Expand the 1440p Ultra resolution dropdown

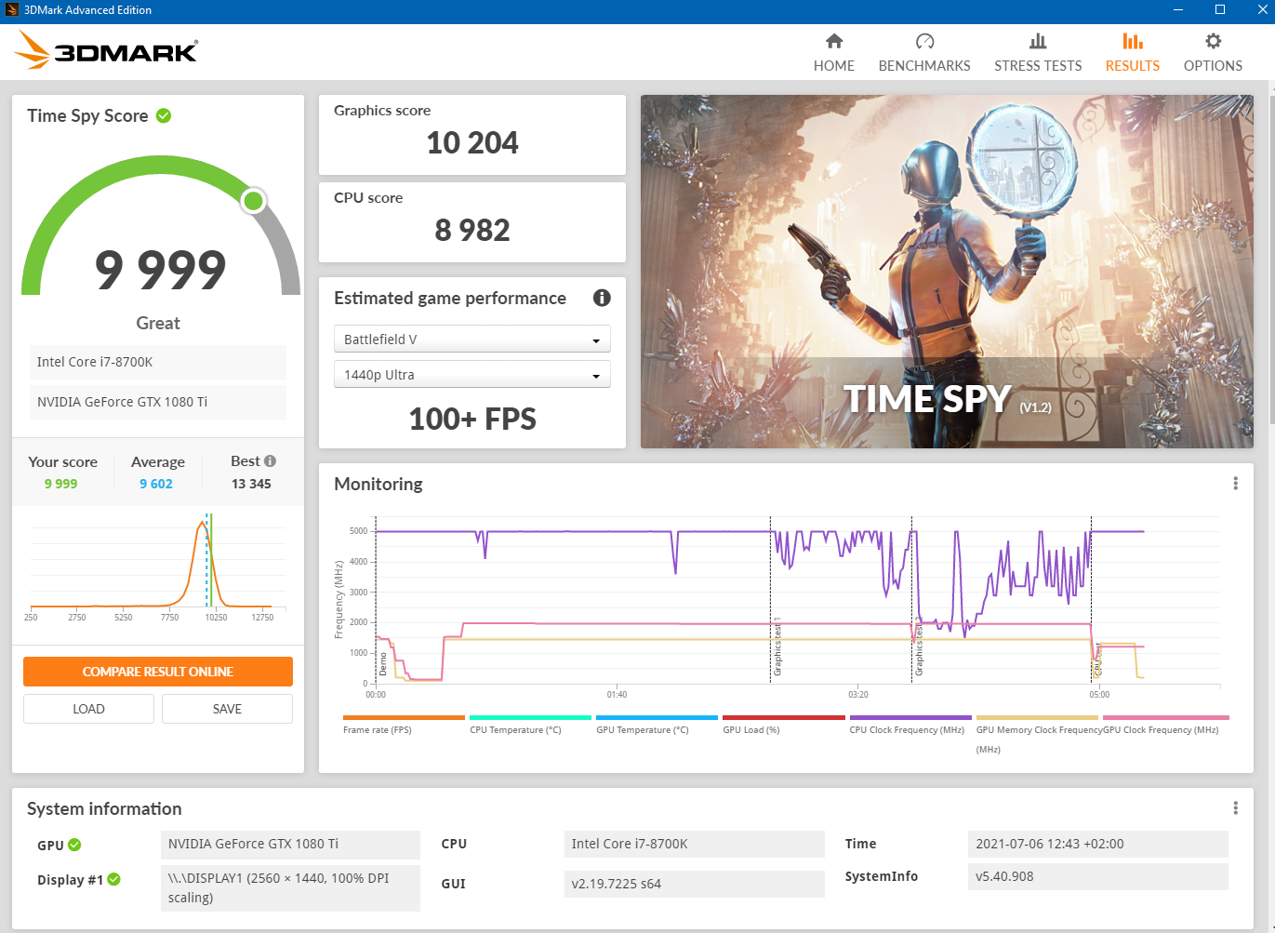point(471,375)
